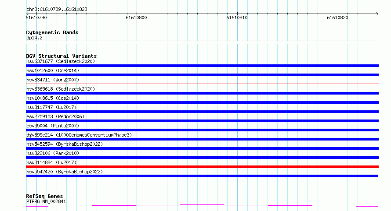
Task: Open dgv895e214 (1000GenomesConsortiumPhase3) label
Action: click(x=79, y=135)
